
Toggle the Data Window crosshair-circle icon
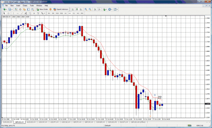pyautogui.click(x=20, y=9)
